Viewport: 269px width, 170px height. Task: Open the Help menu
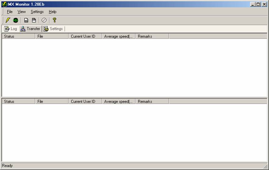[53, 12]
